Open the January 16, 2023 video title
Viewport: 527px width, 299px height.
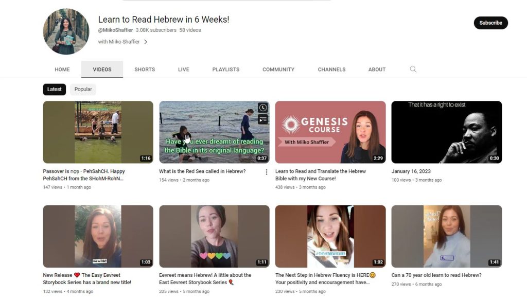[411, 171]
